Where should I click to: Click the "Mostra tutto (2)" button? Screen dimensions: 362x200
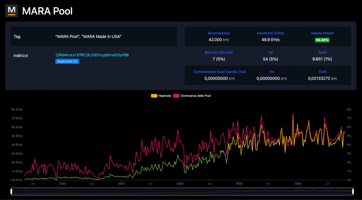[67, 62]
